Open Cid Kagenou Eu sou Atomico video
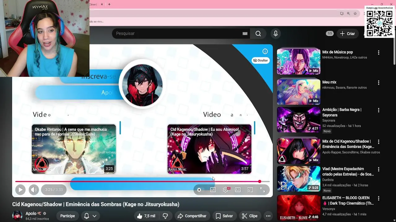Screen dimensions: 396x222 coord(209,149)
